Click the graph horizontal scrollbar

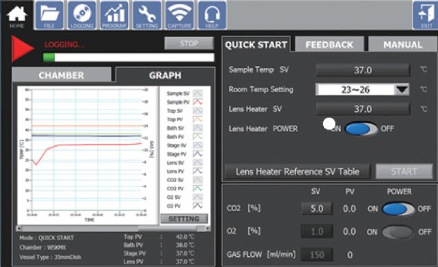pos(113,229)
